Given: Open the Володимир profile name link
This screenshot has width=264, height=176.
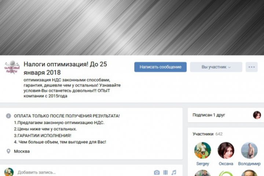Looking at the screenshot, I should (249, 164).
